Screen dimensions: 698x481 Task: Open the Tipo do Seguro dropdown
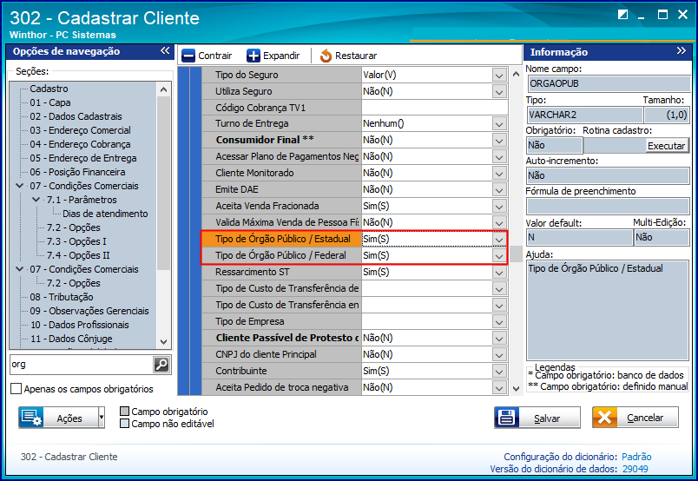pos(499,76)
